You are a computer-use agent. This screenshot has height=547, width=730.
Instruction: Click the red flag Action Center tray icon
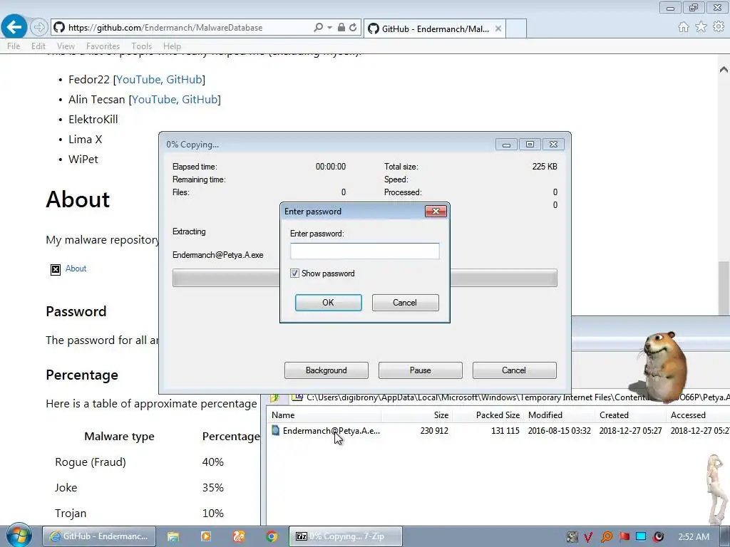624,537
